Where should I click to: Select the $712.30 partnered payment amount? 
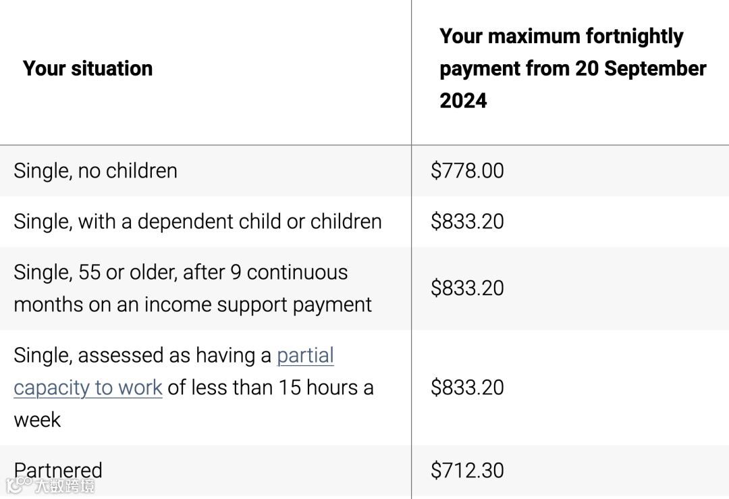click(x=467, y=470)
